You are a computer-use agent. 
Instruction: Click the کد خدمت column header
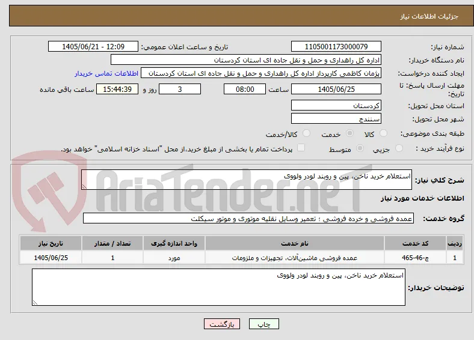416,243
